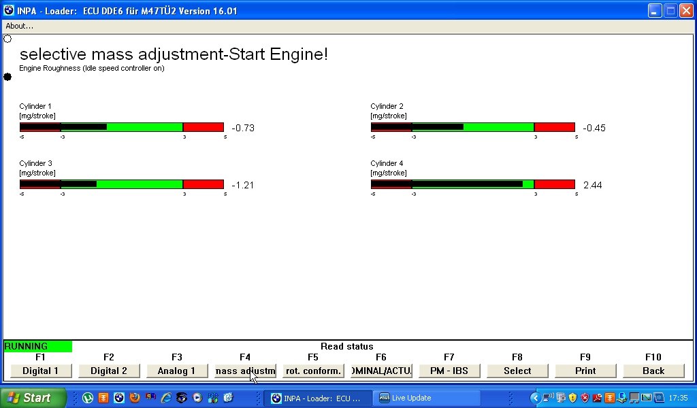
Task: Launch Windows Media Player quick launch icon
Action: [197, 398]
